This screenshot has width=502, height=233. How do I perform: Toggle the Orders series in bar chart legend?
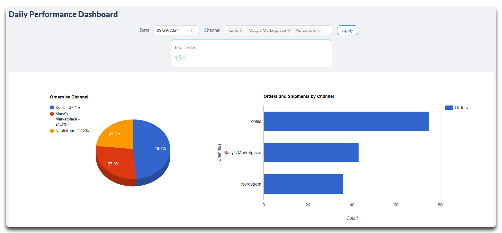click(x=456, y=108)
